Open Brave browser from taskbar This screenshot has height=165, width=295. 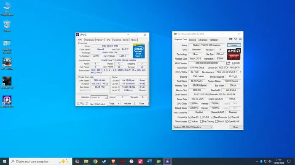[x=113, y=161]
